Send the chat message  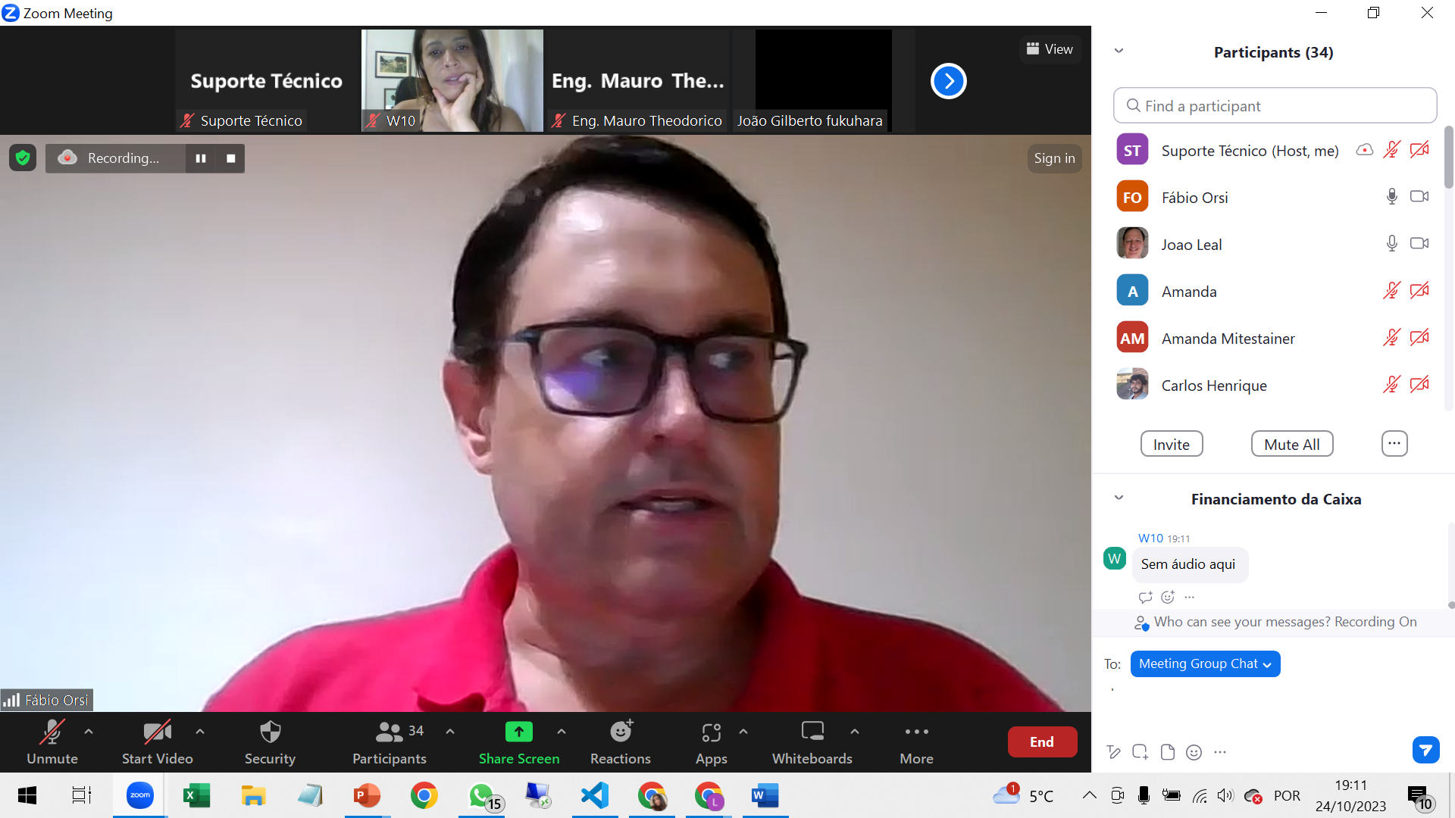coord(1425,750)
